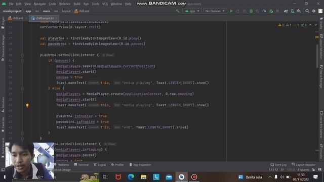324x182 pixels.
Task: Open McAfee from the taskbar
Action: 118,177
